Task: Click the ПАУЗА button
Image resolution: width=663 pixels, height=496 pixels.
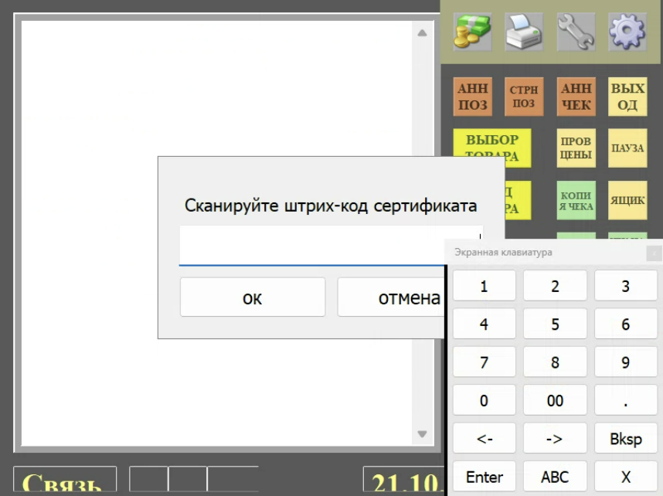Action: [627, 148]
